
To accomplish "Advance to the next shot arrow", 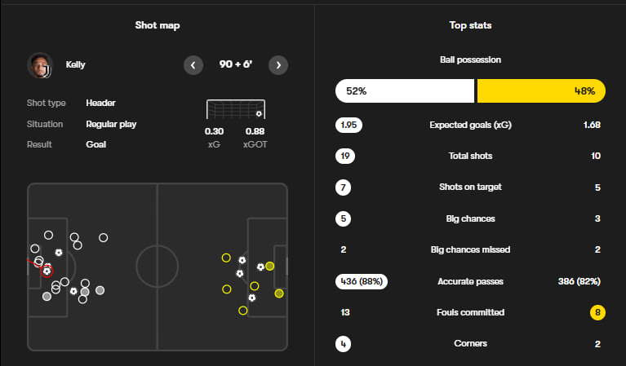I will (x=278, y=65).
